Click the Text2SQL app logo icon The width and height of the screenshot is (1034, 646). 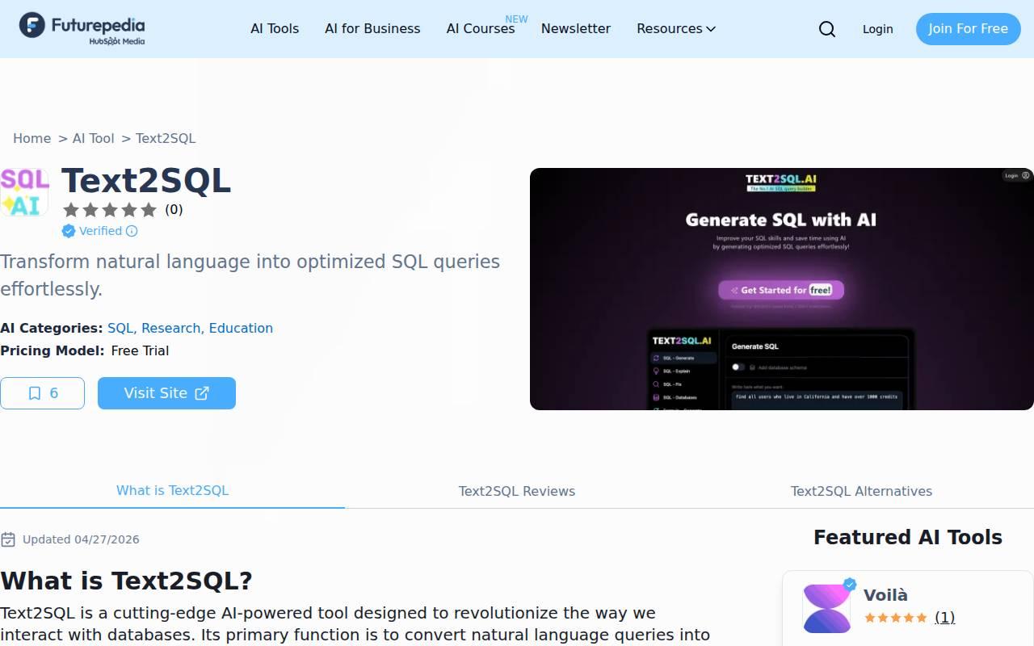point(24,192)
